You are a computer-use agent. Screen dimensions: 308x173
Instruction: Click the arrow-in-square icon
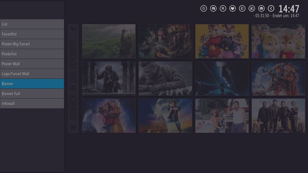click(x=252, y=8)
